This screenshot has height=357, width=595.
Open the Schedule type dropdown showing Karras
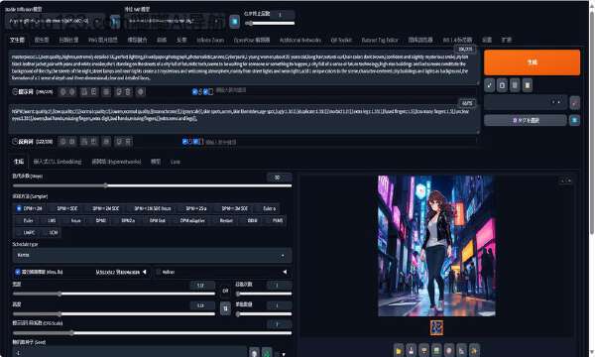pyautogui.click(x=152, y=255)
